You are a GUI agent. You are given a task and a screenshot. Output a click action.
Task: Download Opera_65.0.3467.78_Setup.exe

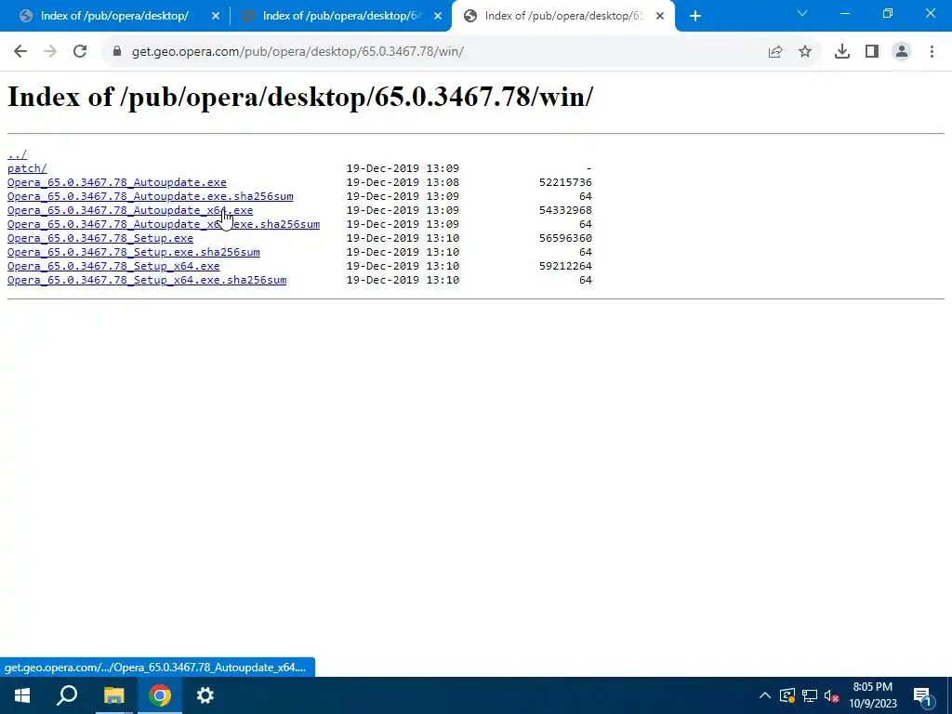coord(100,238)
